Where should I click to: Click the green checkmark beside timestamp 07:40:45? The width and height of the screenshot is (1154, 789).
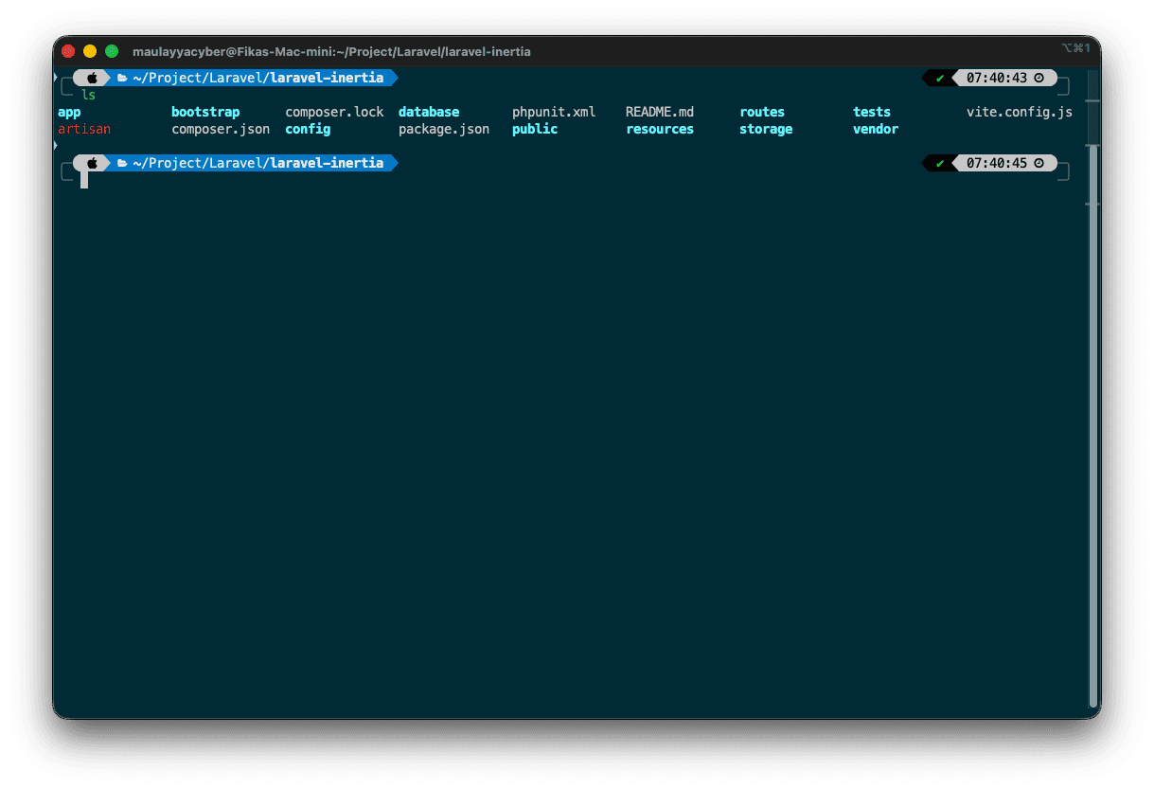click(x=938, y=162)
